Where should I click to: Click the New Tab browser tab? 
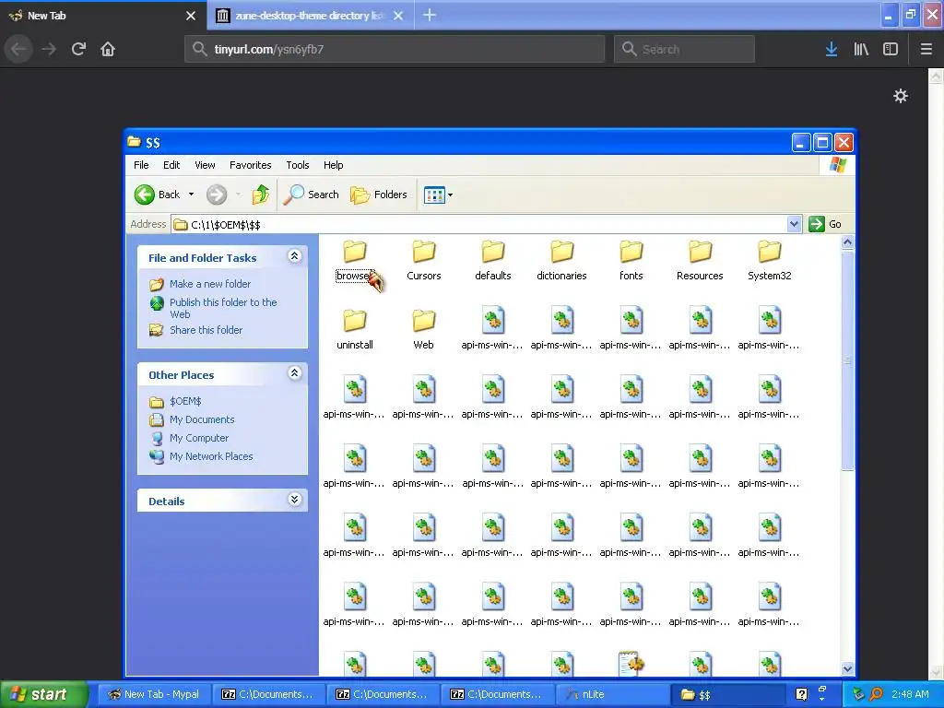click(x=103, y=16)
